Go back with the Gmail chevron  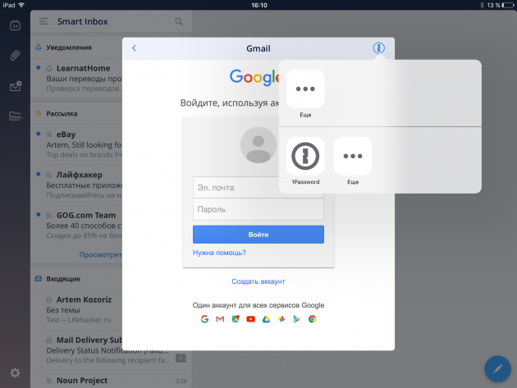click(135, 48)
